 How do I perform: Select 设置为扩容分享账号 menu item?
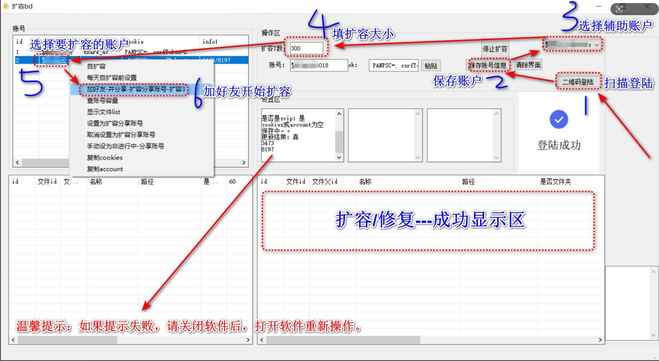[115, 123]
